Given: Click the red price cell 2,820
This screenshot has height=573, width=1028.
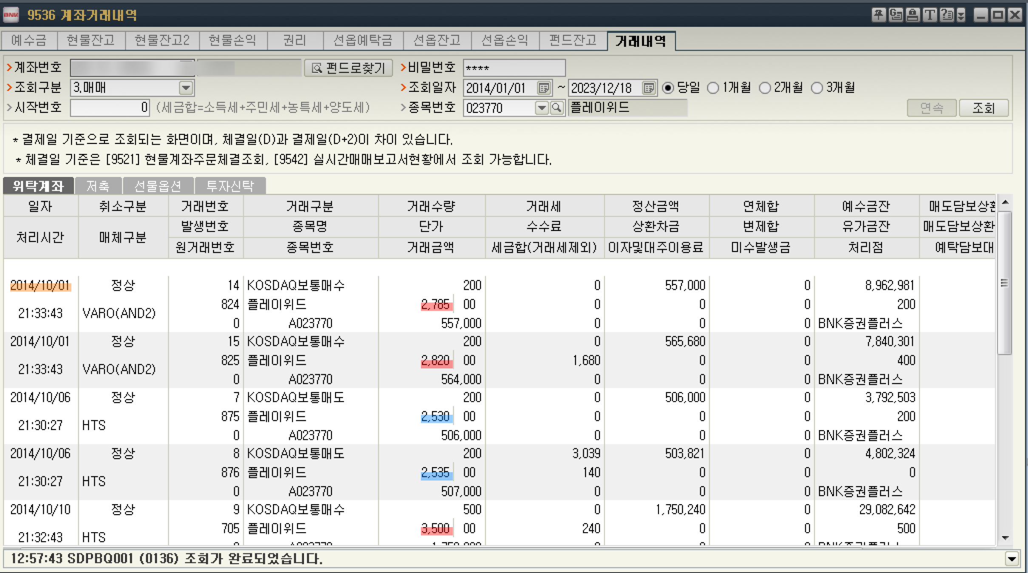Looking at the screenshot, I should (x=436, y=361).
